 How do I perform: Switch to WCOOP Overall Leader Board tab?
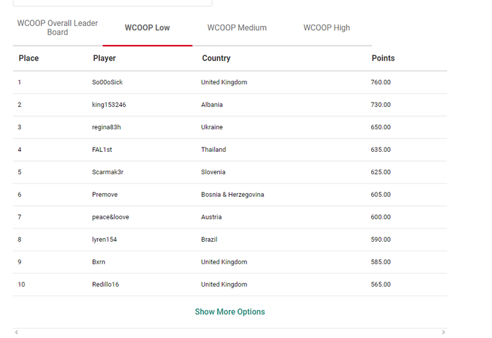(58, 27)
